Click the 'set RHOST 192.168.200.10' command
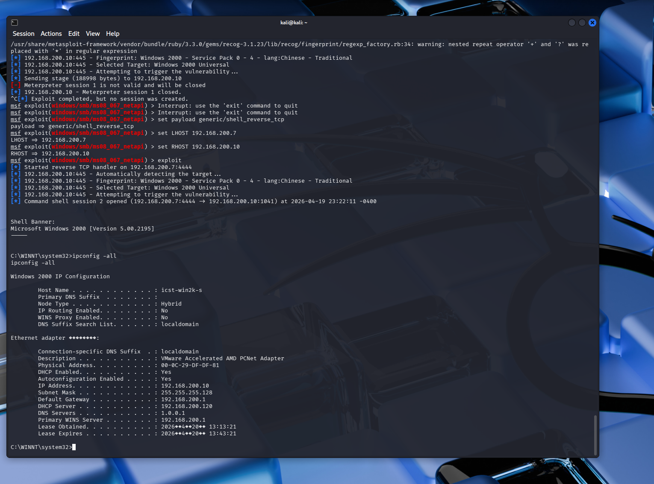 click(199, 147)
